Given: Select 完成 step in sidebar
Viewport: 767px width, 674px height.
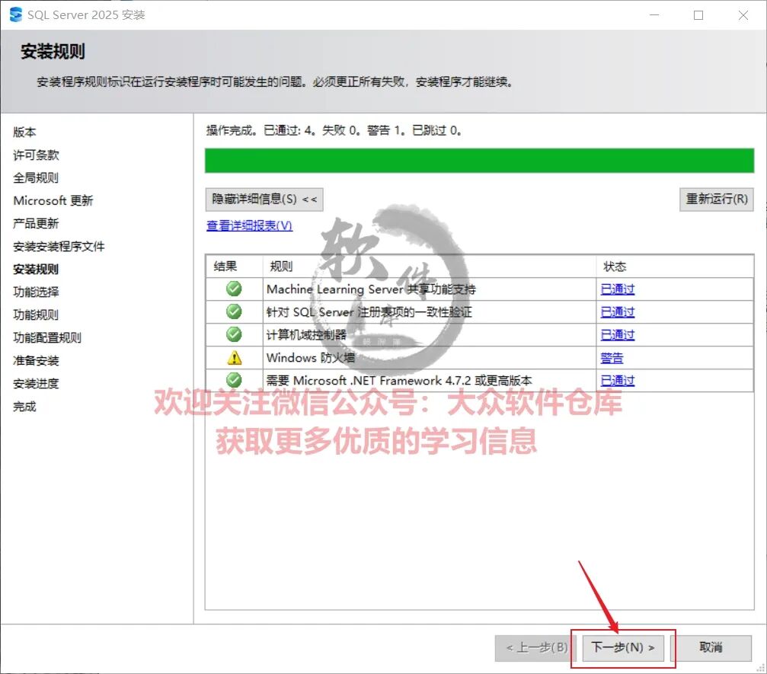Looking at the screenshot, I should [x=24, y=407].
